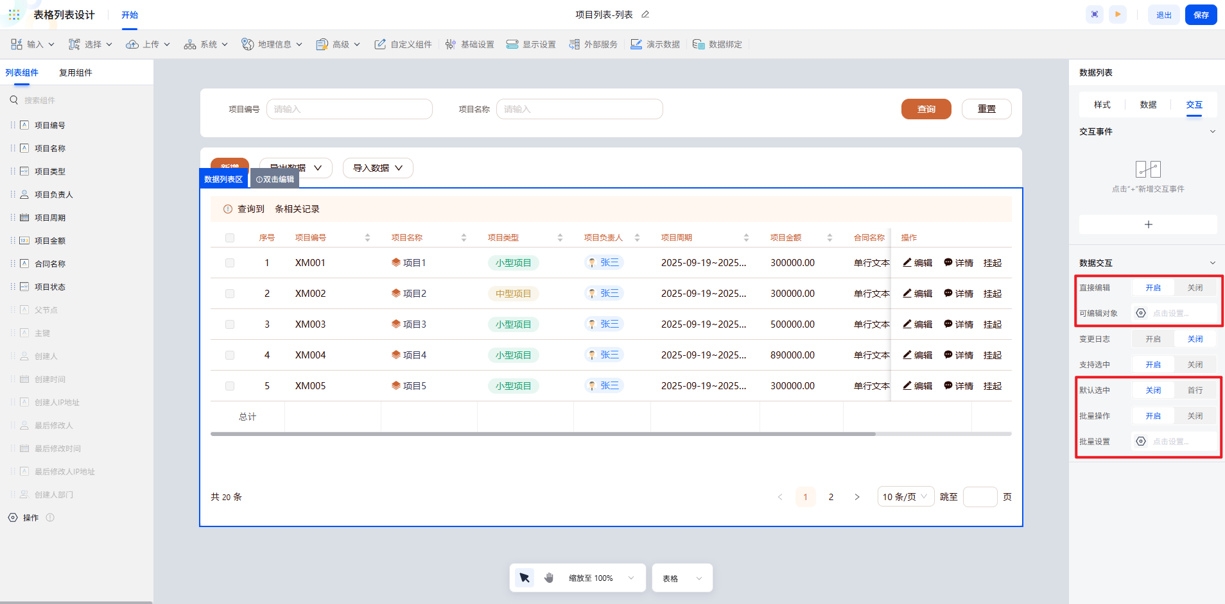This screenshot has height=604, width=1225.
Task: Select the arrow pointer tool
Action: (525, 578)
